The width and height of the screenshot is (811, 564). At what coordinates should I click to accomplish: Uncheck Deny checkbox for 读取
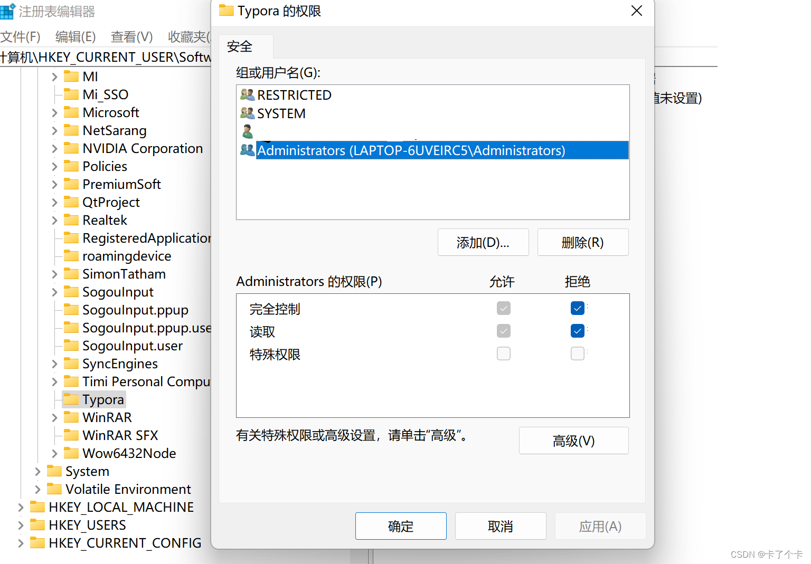point(578,331)
